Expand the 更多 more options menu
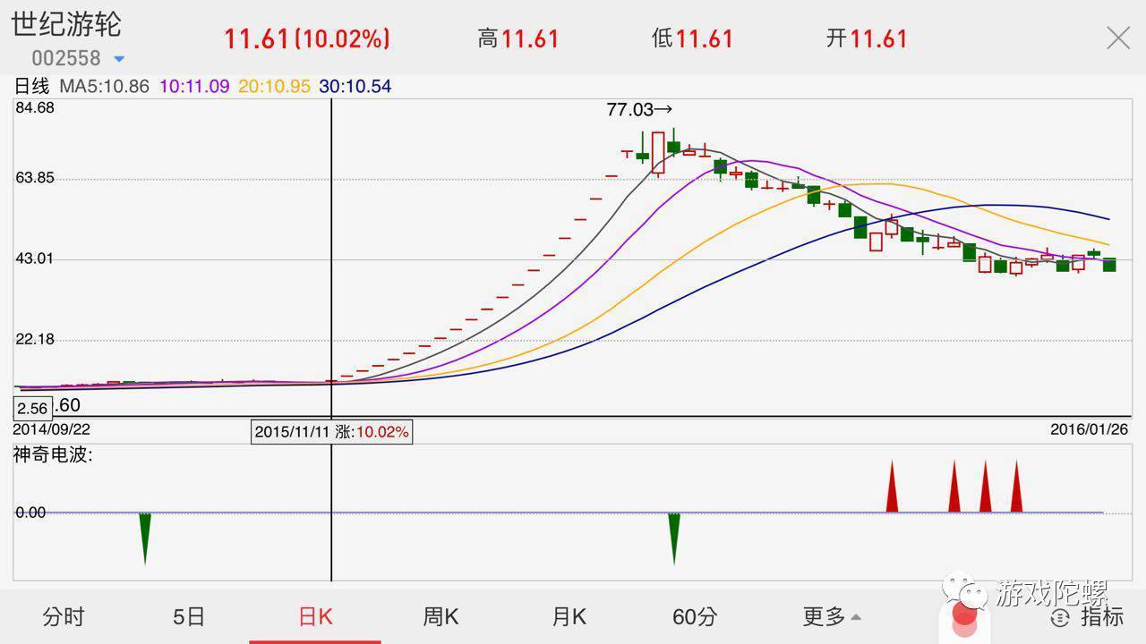 [832, 616]
